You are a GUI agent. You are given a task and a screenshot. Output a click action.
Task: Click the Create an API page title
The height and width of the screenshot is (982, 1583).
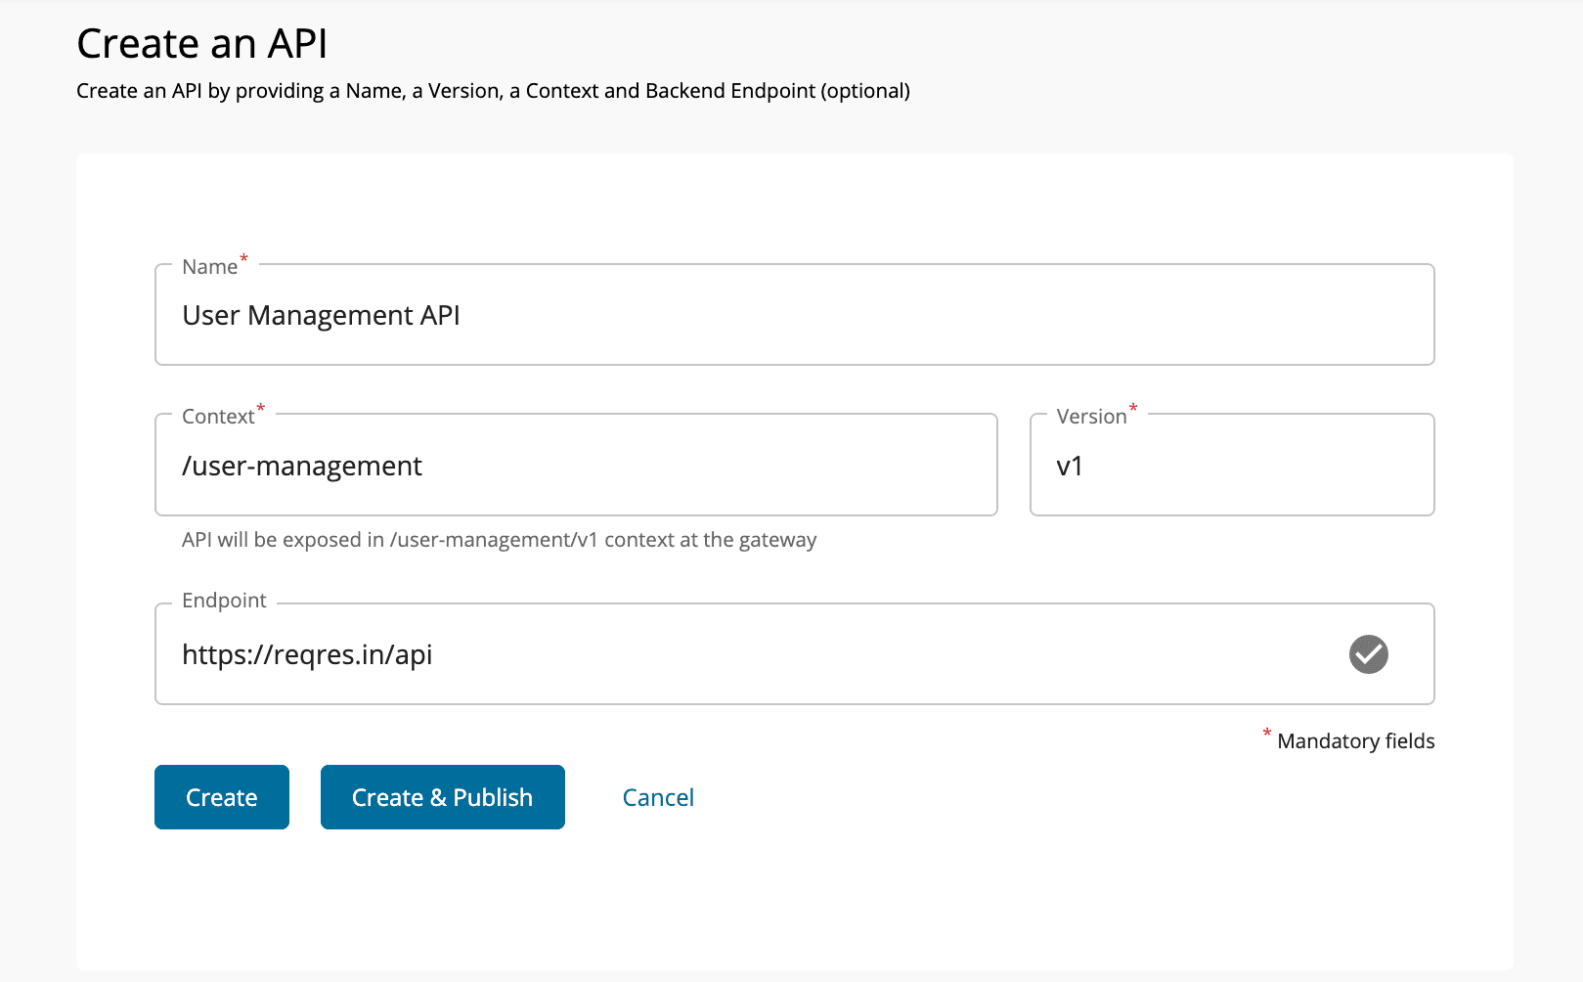201,43
